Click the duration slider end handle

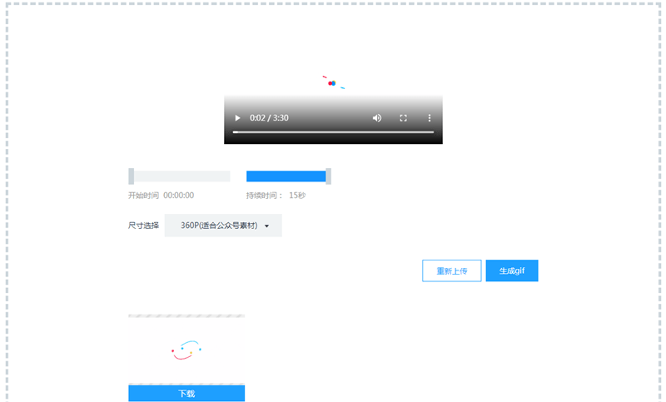(x=328, y=176)
